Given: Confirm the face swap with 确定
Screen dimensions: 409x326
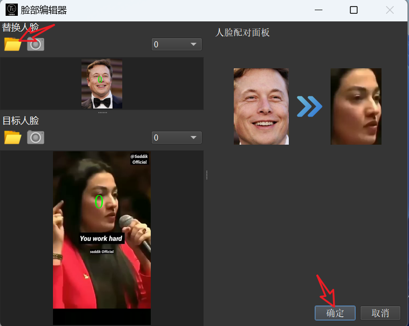Looking at the screenshot, I should point(335,313).
